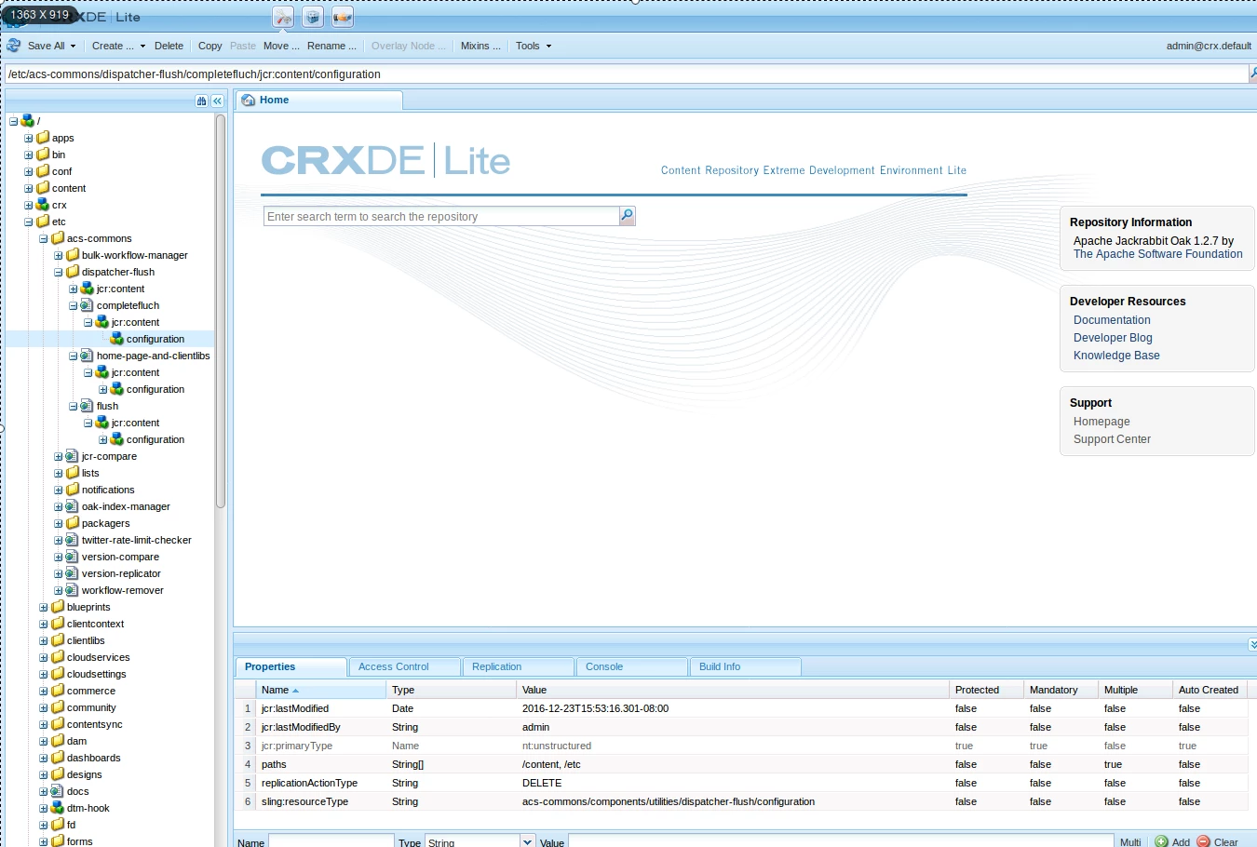This screenshot has height=847, width=1257.
Task: Collapse the acs-commons node
Action: coord(43,238)
